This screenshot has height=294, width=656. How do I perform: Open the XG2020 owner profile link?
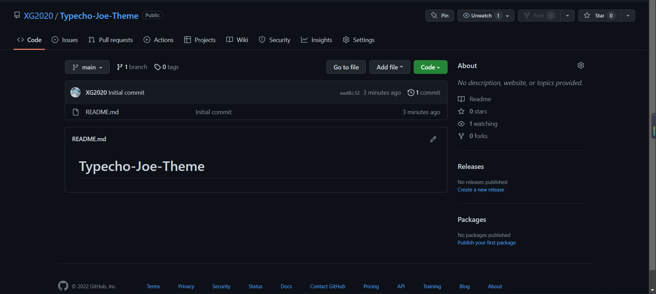[x=39, y=16]
